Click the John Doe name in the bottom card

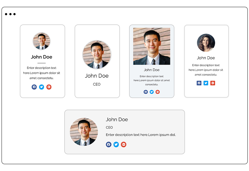pyautogui.click(x=117, y=119)
